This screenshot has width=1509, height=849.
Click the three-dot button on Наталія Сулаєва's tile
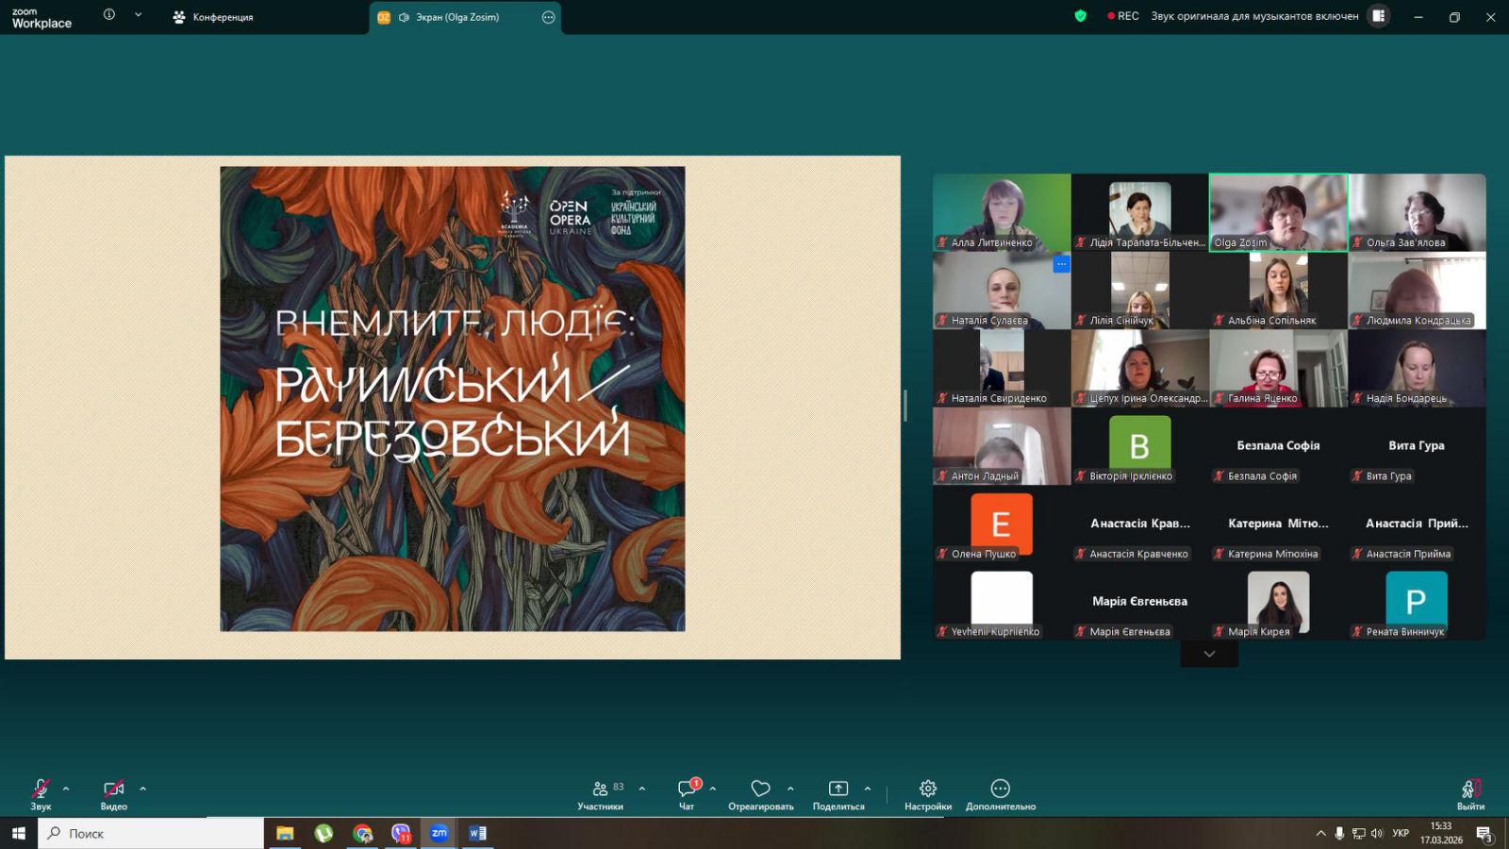[x=1061, y=264]
